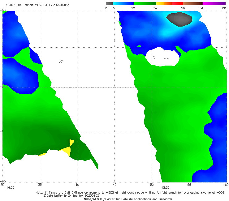Click the 'SMAP NRT Winds 20230103 ascending' title
The width and height of the screenshot is (229, 201).
coord(38,5)
